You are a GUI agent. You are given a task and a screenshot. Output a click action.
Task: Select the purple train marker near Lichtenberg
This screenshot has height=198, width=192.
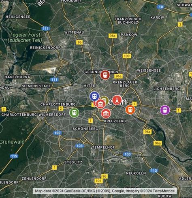165,110
